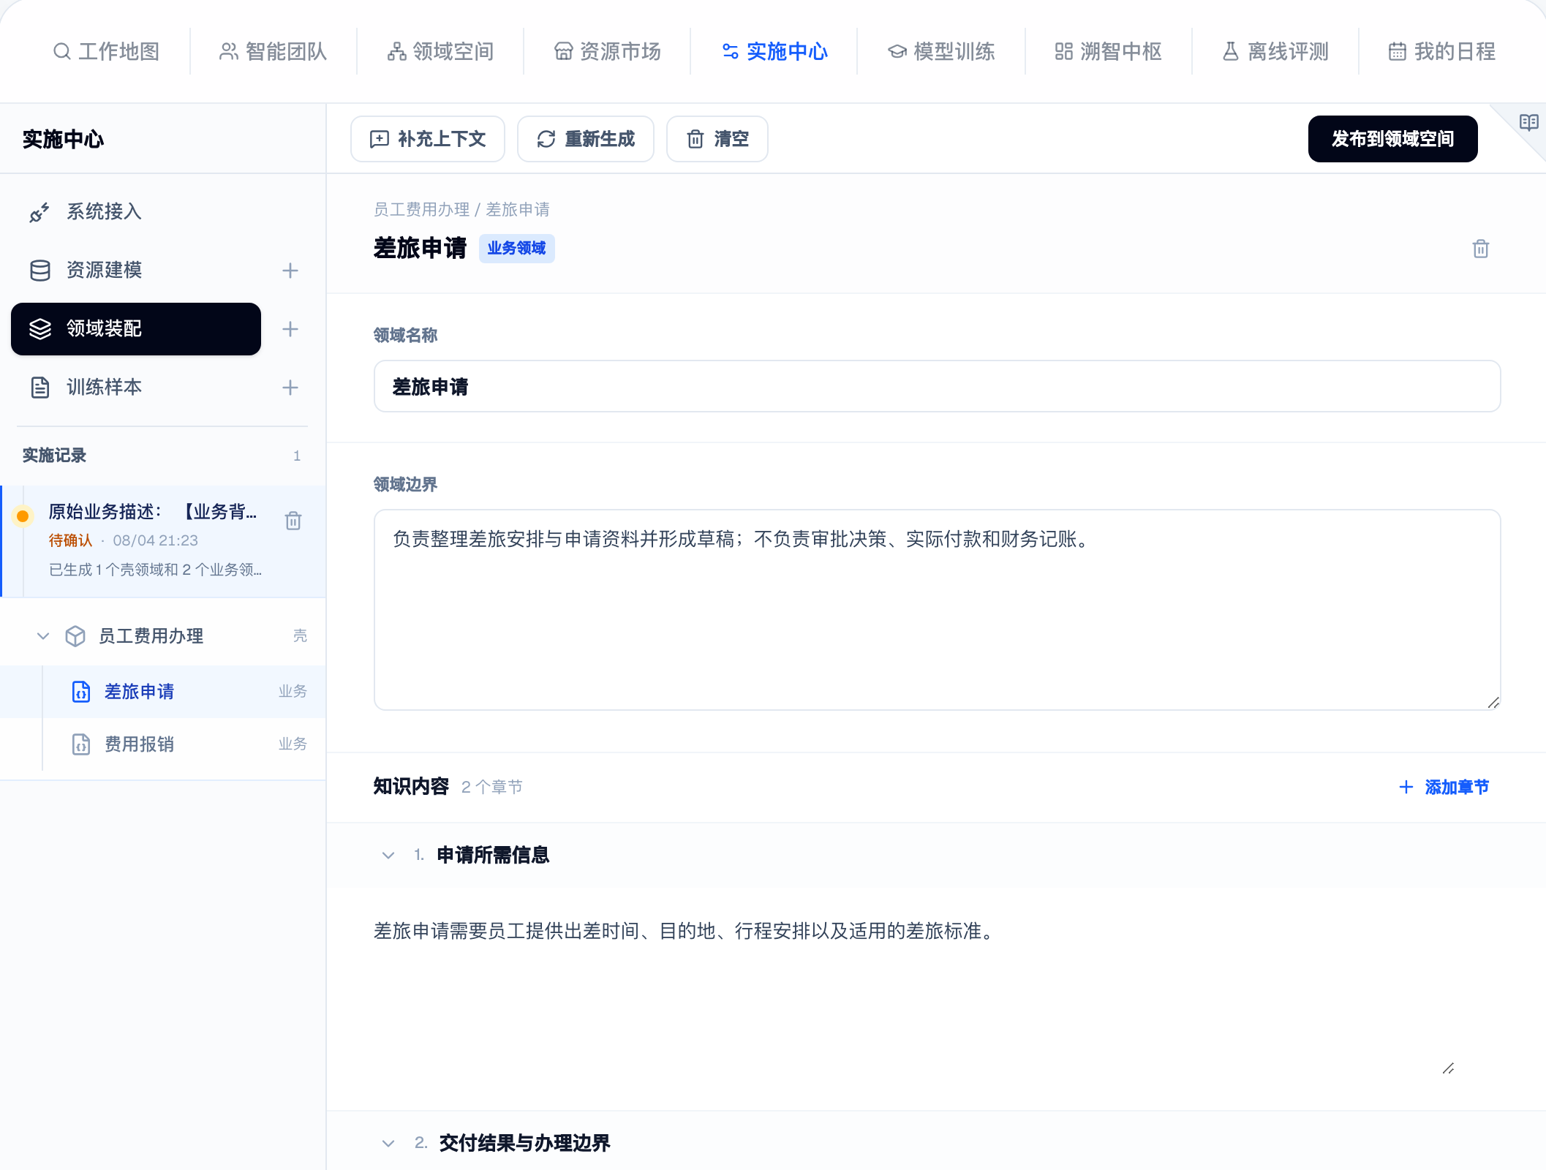Click the 差旅申请 file icon in tree
The width and height of the screenshot is (1546, 1170).
click(81, 692)
